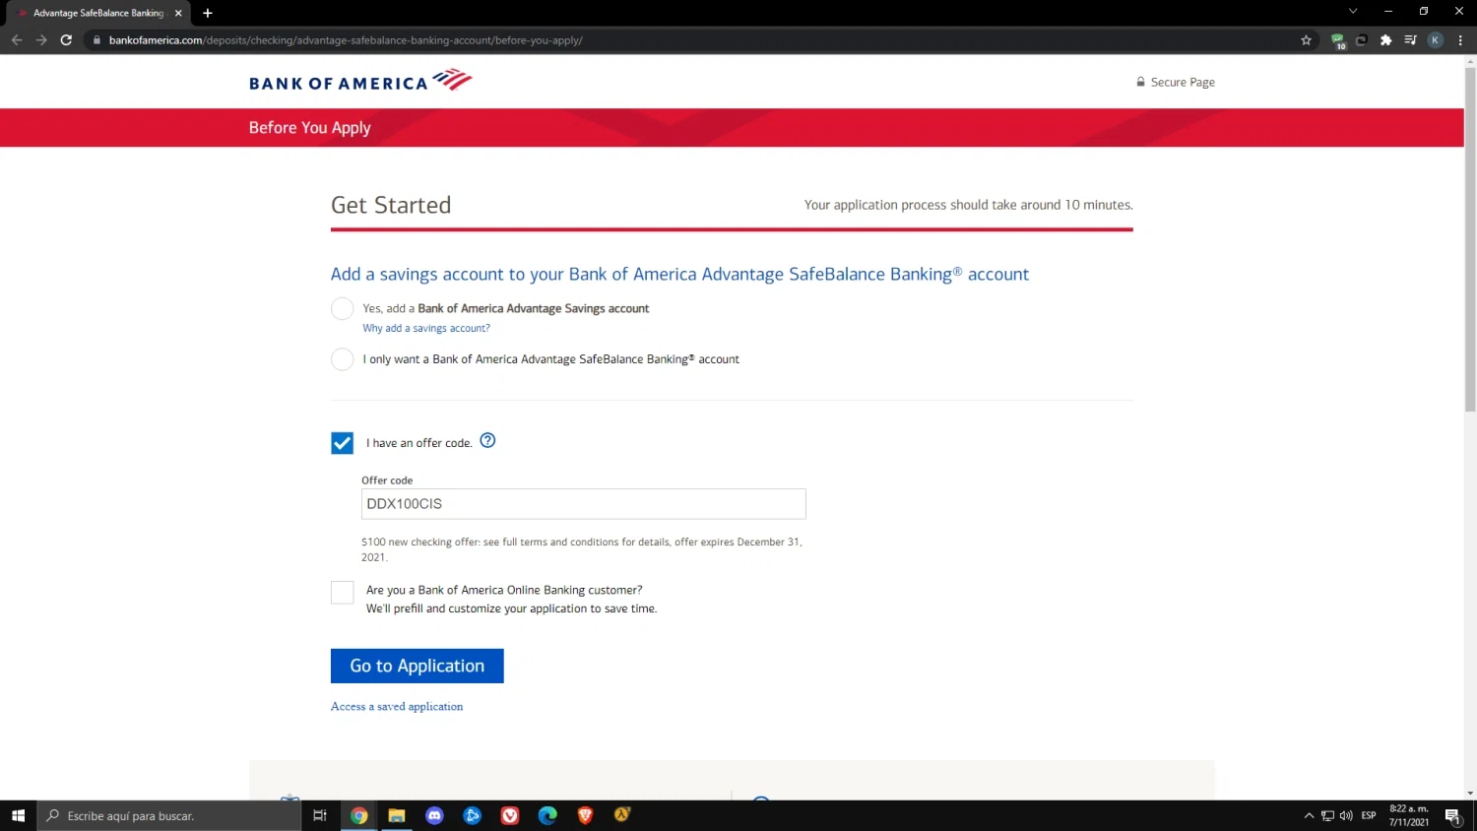
Task: Switch to the Advantage SafeBalance Banking tab
Action: [98, 13]
